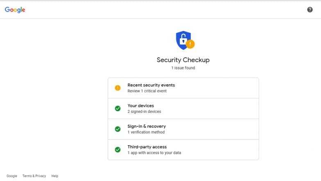Expand the Sign-in & recovery section

pyautogui.click(x=183, y=129)
